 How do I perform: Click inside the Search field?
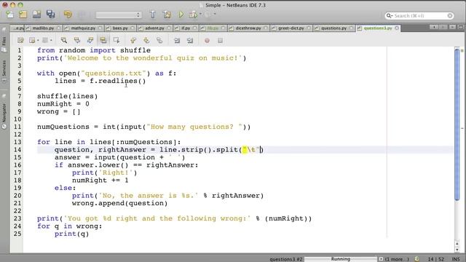click(x=419, y=15)
